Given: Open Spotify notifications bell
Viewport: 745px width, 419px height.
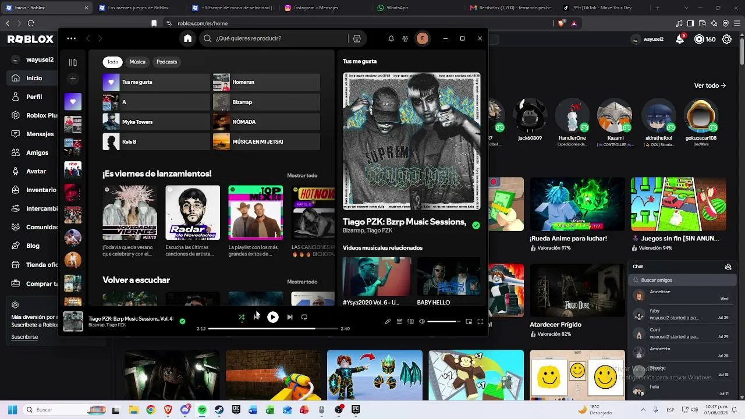Looking at the screenshot, I should click(x=391, y=38).
